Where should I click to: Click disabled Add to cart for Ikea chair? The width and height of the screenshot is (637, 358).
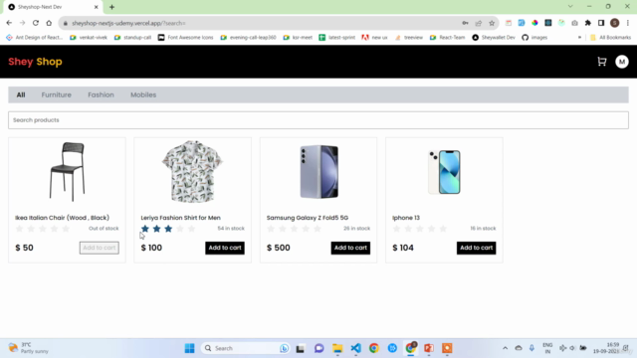(100, 248)
